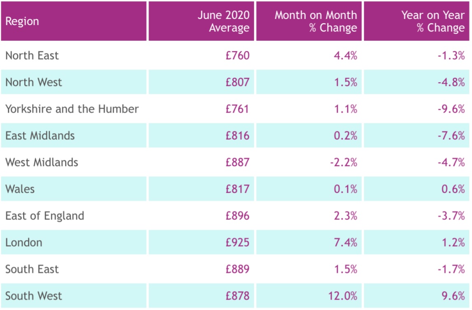Click the North West row label
Viewport: 472px width, 310px height.
34,82
